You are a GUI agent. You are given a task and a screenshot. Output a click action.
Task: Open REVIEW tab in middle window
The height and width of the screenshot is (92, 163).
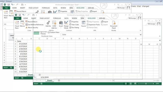[75, 18]
